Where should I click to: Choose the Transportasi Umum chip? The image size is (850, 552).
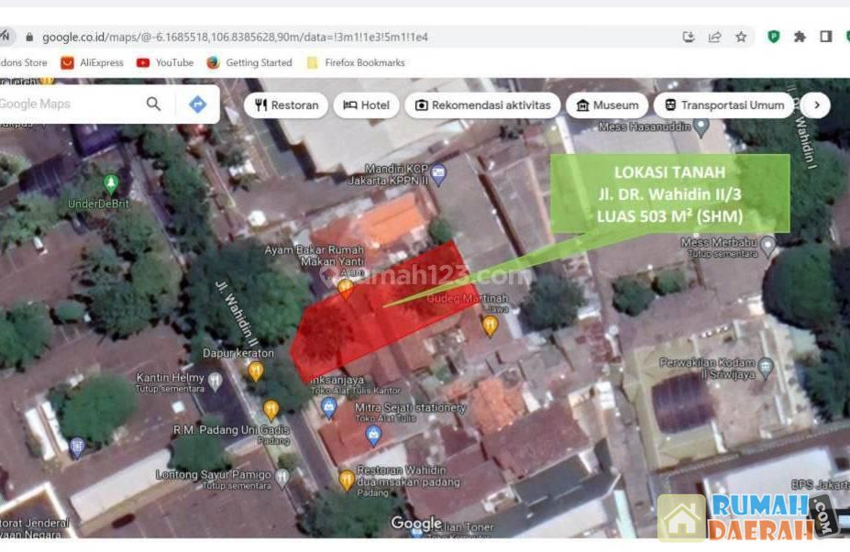click(724, 105)
